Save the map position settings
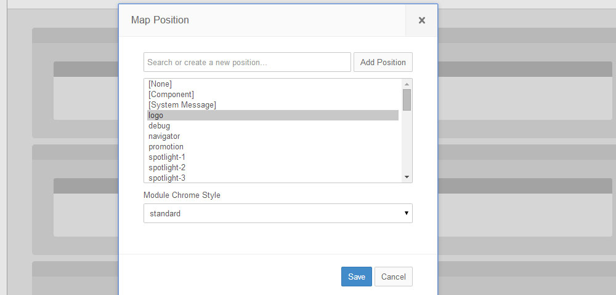Image resolution: width=616 pixels, height=295 pixels. [x=356, y=277]
